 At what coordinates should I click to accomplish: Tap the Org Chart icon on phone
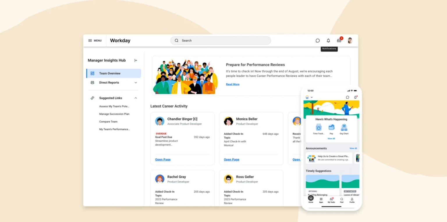pos(344,127)
